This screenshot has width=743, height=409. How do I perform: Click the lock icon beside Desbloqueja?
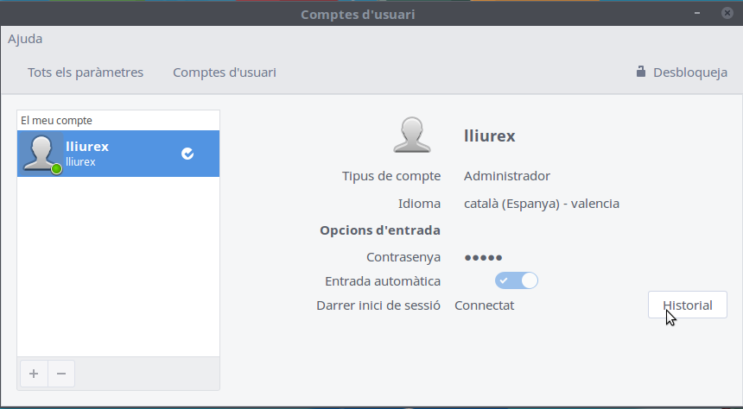click(x=641, y=72)
